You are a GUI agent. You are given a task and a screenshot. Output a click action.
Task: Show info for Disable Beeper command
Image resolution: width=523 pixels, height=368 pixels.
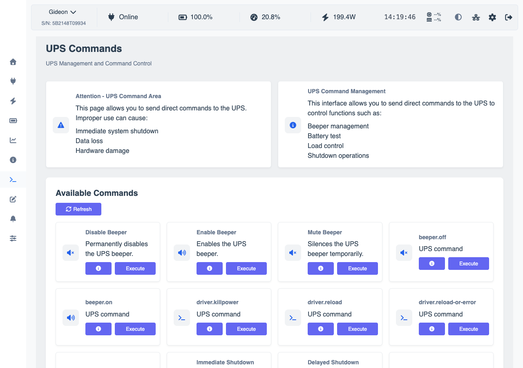[98, 268]
